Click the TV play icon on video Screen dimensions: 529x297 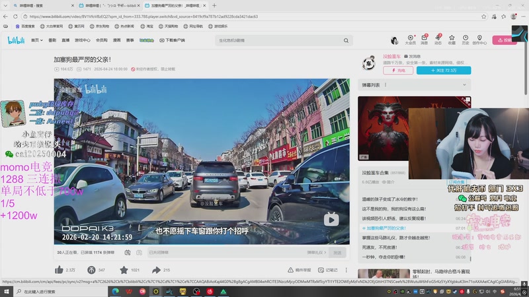(331, 220)
